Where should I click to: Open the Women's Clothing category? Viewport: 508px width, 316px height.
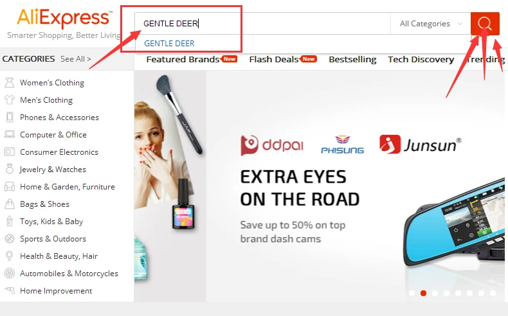(x=52, y=83)
